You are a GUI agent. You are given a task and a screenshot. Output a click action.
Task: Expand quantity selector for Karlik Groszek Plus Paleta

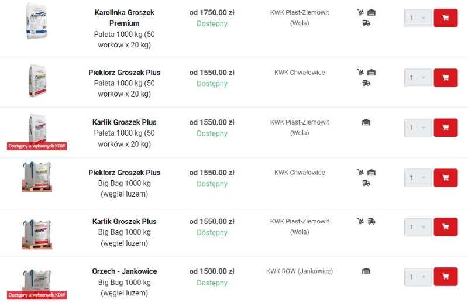click(x=418, y=128)
